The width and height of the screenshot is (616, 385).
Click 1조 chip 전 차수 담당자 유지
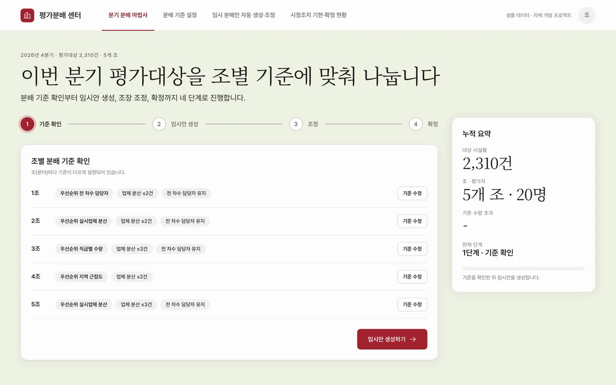[x=187, y=194]
